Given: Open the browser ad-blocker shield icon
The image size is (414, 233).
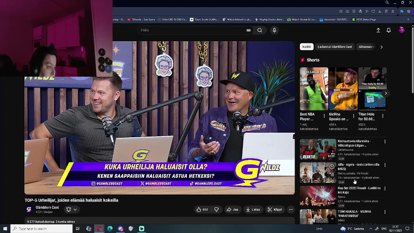Looking at the screenshot, I should click(x=354, y=11).
